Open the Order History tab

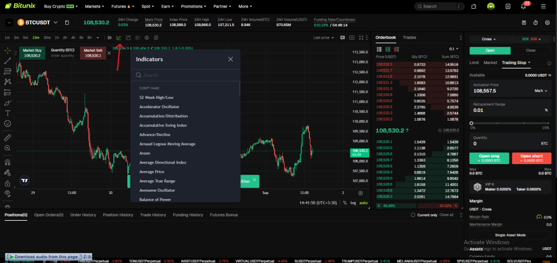(x=83, y=215)
